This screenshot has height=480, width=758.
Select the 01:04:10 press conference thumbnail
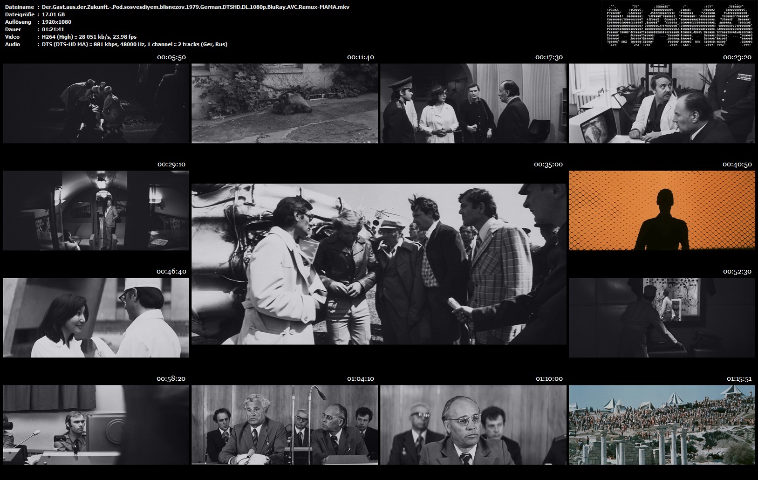click(284, 425)
